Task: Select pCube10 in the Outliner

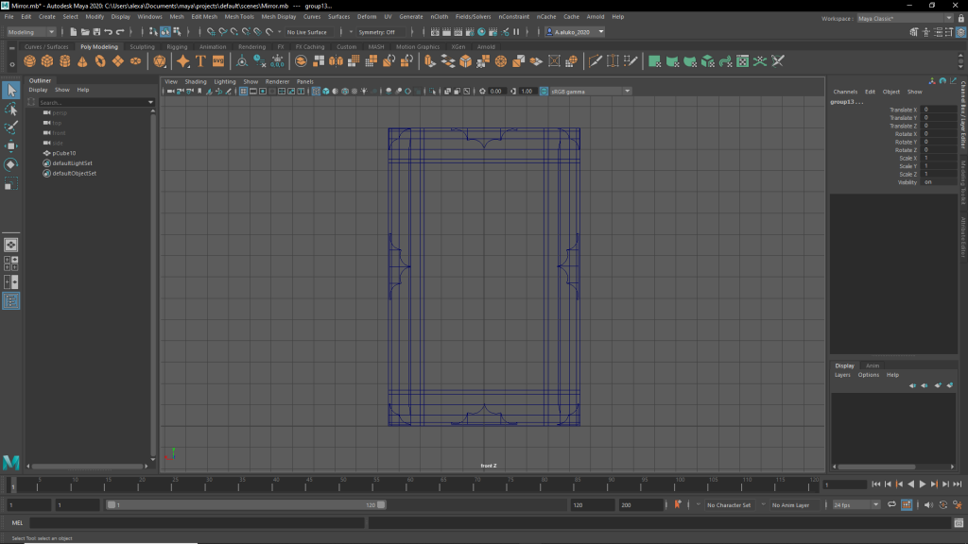Action: click(64, 153)
